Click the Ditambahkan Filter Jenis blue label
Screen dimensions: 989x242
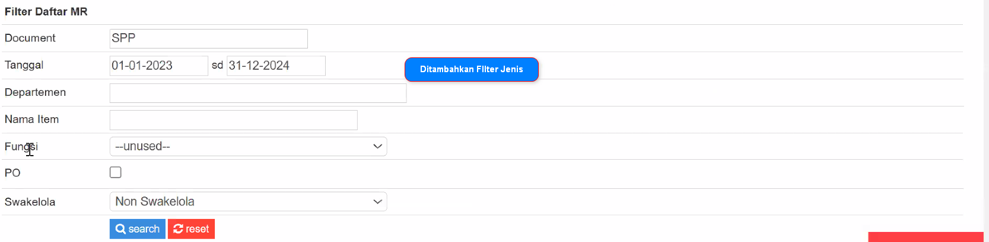click(x=471, y=69)
